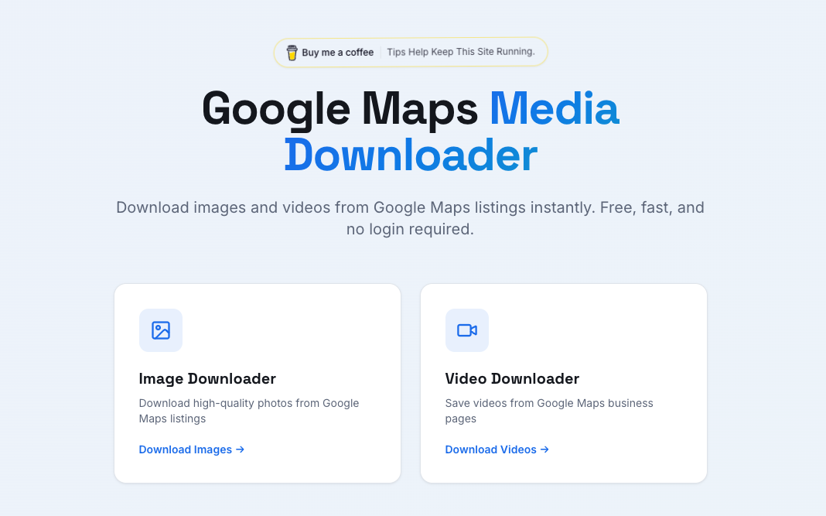Click 'Download high-quality photos' description text
Screen dimensions: 826x516
tap(249, 411)
